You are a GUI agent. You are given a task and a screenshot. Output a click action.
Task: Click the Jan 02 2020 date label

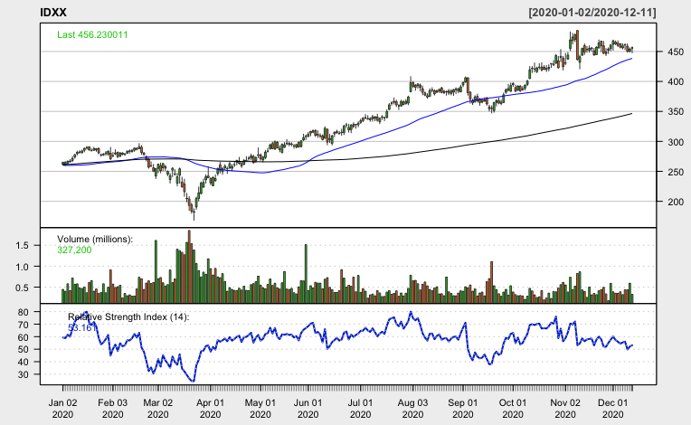(62, 409)
